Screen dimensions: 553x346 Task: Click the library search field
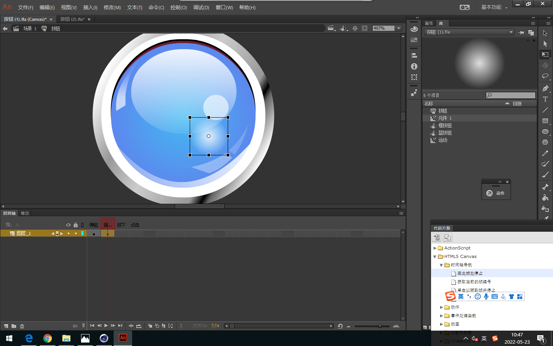[513, 95]
